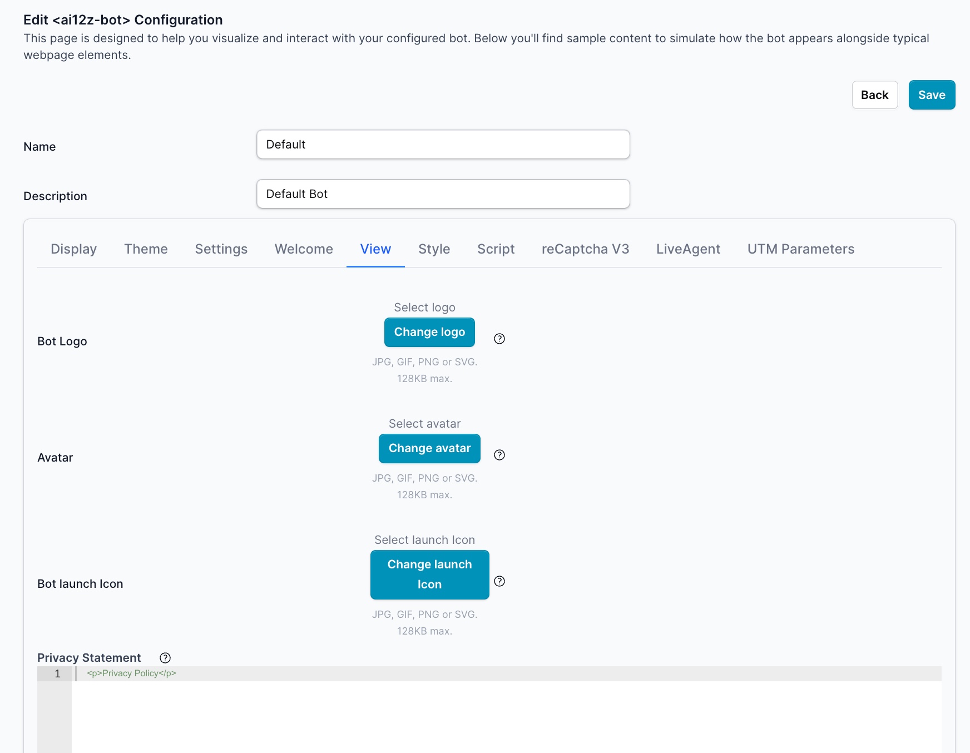The image size is (970, 753).
Task: Switch to the Script tab
Action: pos(496,249)
